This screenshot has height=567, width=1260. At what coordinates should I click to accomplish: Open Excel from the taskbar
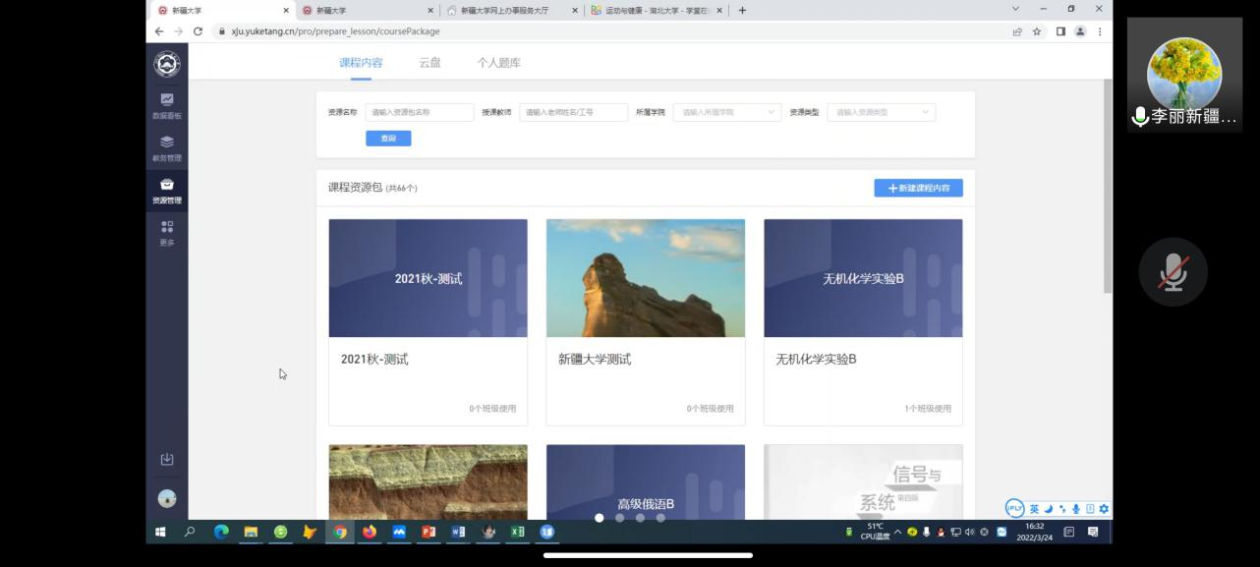click(517, 532)
